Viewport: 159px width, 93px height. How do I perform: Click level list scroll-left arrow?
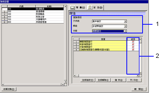pos(3,85)
